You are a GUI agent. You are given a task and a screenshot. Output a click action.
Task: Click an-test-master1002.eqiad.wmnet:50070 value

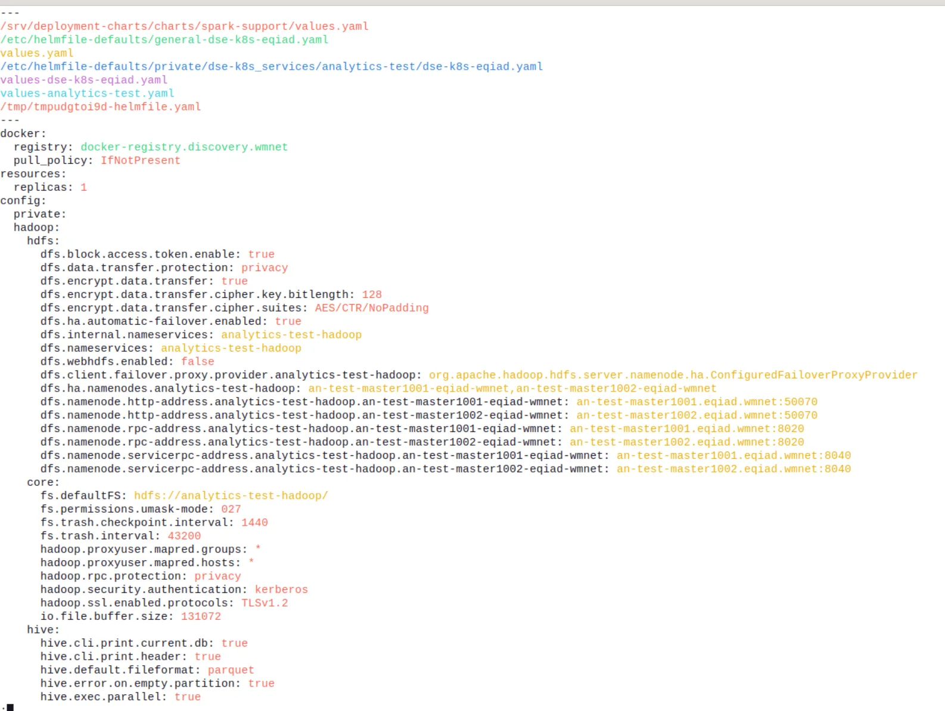point(697,415)
